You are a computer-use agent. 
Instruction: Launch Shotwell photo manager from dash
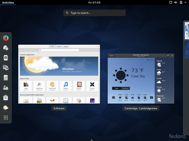tap(6, 68)
